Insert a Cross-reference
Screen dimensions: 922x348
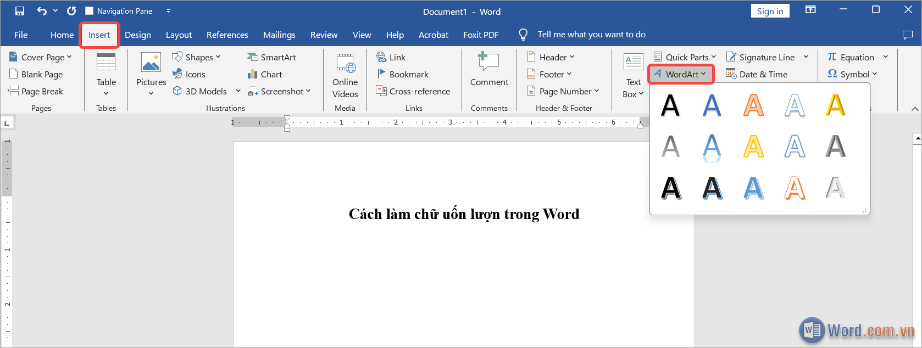tap(413, 91)
